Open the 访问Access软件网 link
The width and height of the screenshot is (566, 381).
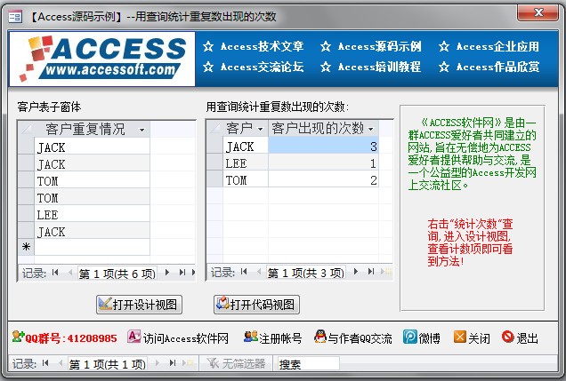(185, 338)
